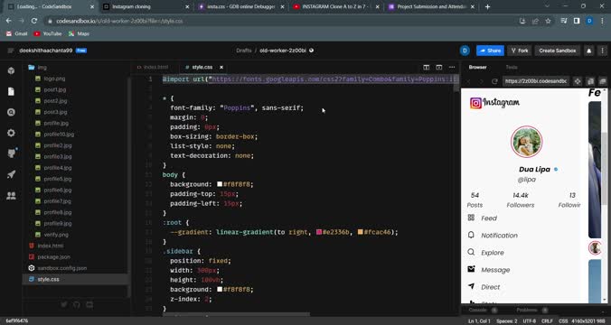Screen dimensions: 611x325
Task: Open Configuration gear in left activity bar
Action: pos(11,133)
